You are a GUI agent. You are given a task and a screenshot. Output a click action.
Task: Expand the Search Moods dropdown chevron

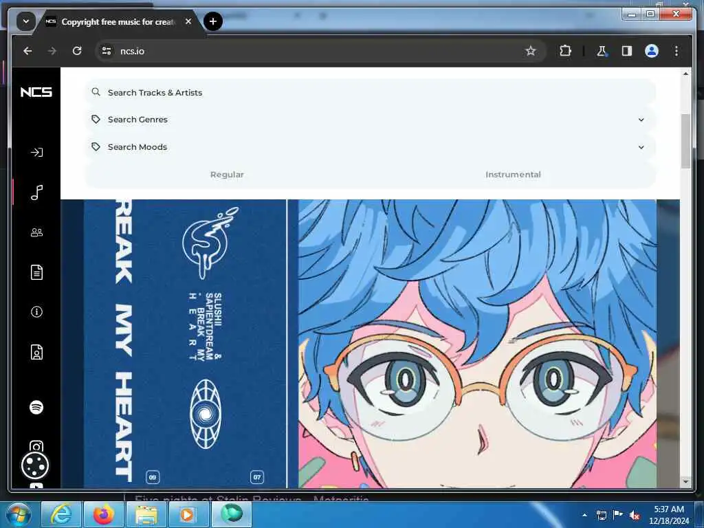click(x=641, y=147)
